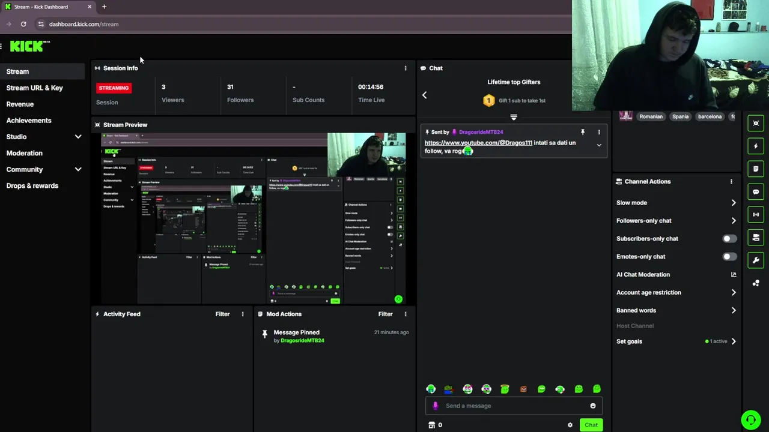
Task: Go to Revenue page
Action: click(x=20, y=104)
